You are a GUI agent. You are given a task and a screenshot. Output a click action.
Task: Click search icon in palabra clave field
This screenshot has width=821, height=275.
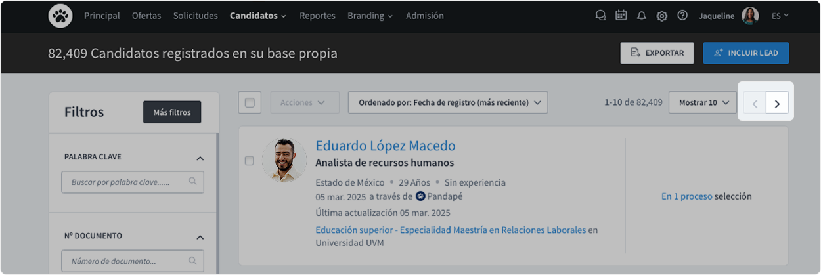tap(192, 182)
